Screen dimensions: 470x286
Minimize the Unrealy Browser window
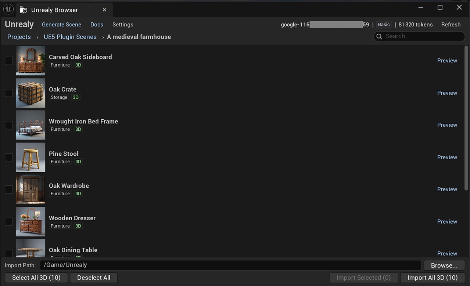(421, 7)
